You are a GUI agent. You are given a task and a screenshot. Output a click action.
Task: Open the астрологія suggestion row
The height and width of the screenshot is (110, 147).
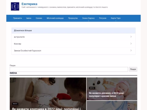[73, 37]
